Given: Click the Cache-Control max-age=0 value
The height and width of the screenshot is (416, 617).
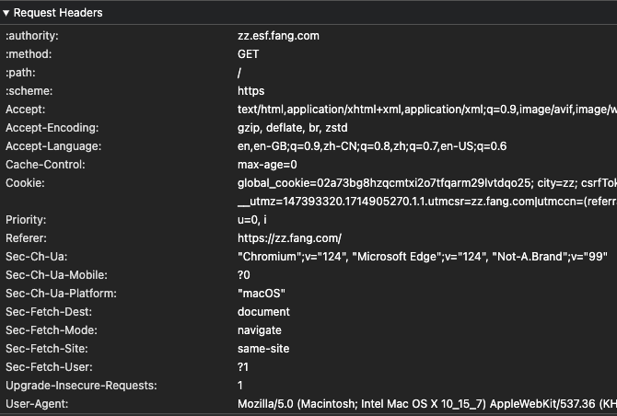Looking at the screenshot, I should click(267, 165).
